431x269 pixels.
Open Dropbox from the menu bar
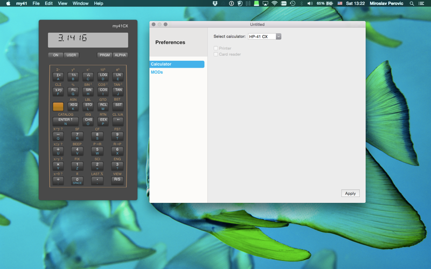215,3
